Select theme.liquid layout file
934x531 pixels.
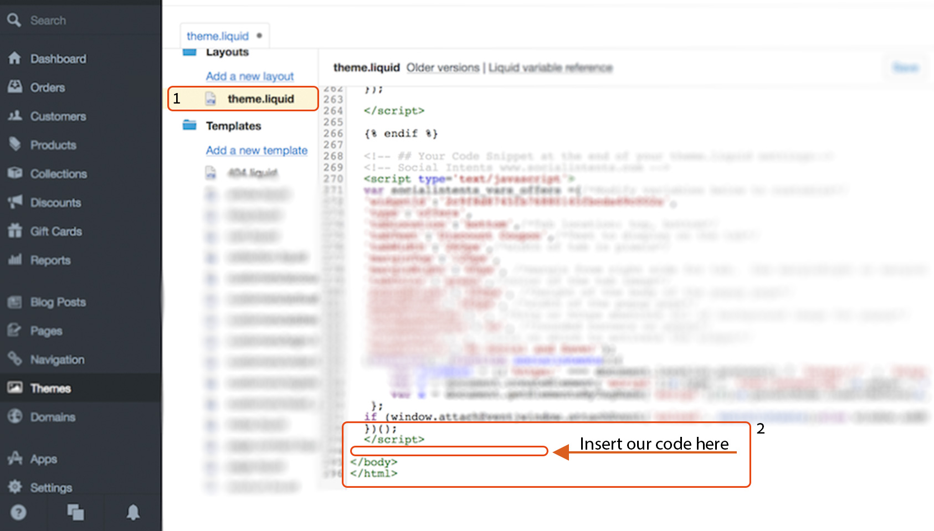[x=261, y=99]
